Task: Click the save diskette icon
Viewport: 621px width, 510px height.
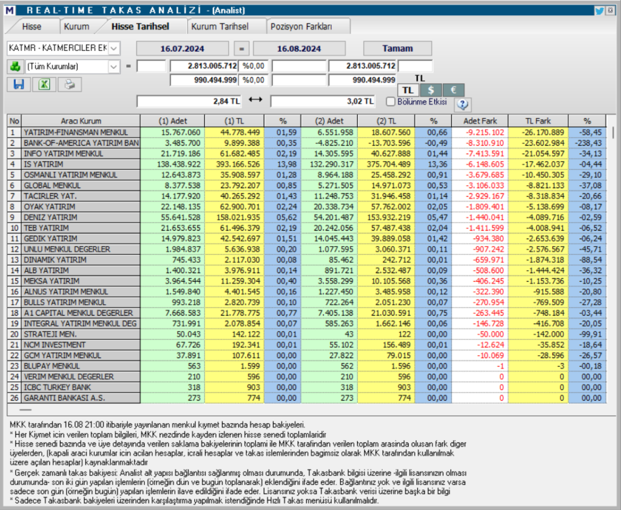Action: [x=18, y=84]
